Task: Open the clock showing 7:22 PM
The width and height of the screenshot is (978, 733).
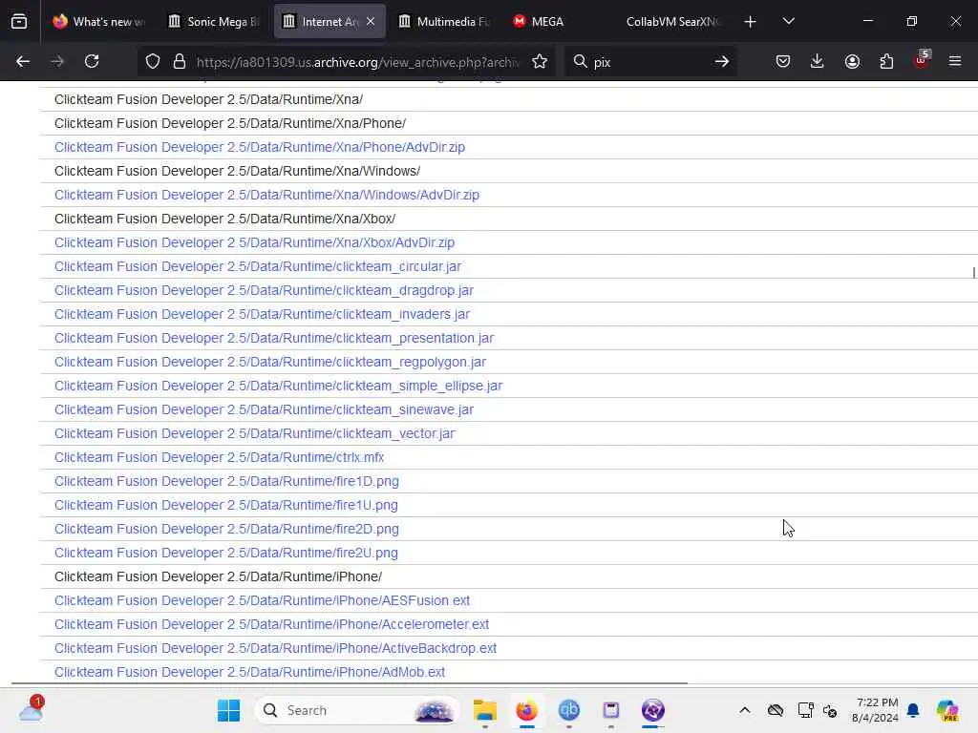Action: pos(876,710)
